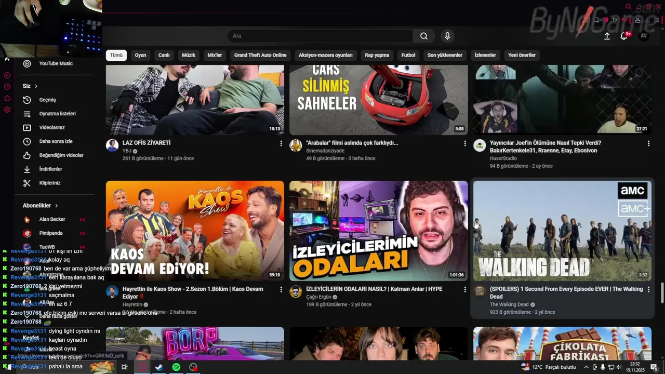Open Çağrı Ergün channel avatar
This screenshot has height=374, width=665.
(296, 291)
